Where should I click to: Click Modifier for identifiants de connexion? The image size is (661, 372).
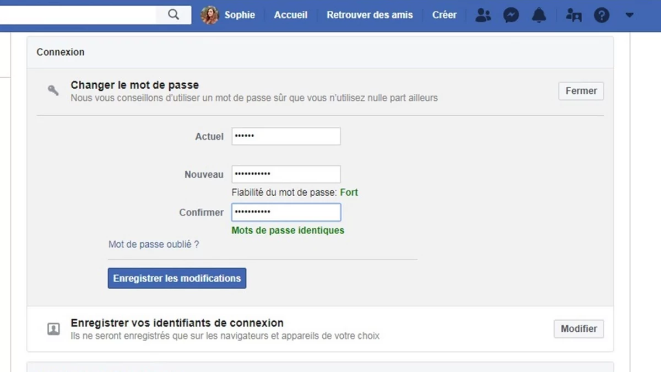click(x=579, y=328)
